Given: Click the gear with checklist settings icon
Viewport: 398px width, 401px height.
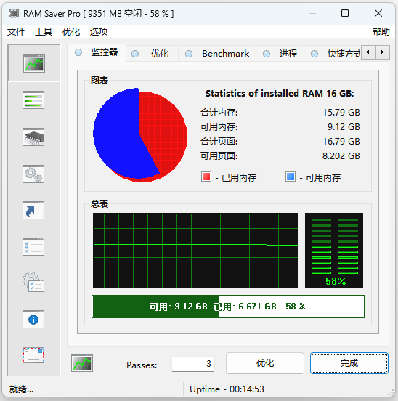Looking at the screenshot, I should point(33,282).
